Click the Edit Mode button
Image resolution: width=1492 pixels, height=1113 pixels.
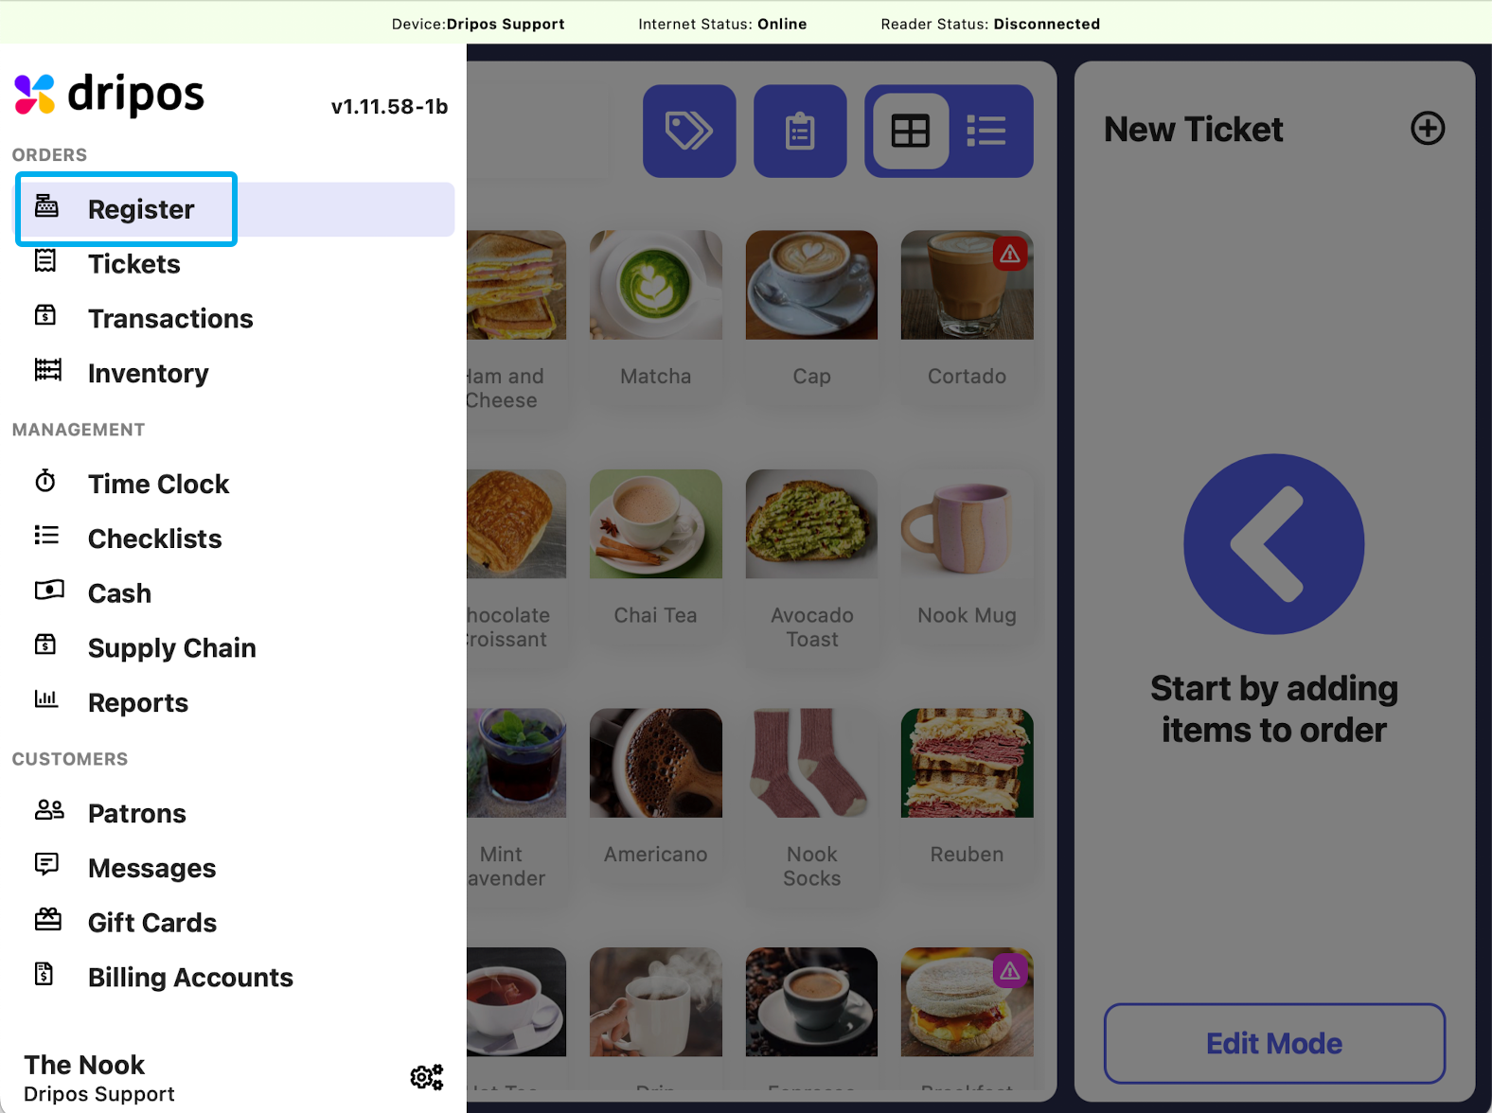click(x=1274, y=1043)
